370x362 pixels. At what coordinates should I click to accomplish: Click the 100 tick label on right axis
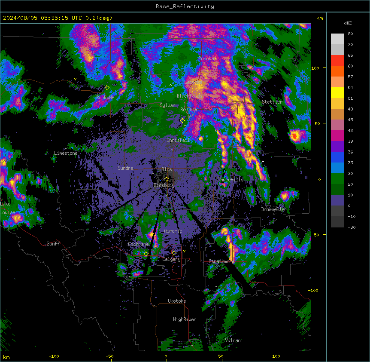[315, 68]
